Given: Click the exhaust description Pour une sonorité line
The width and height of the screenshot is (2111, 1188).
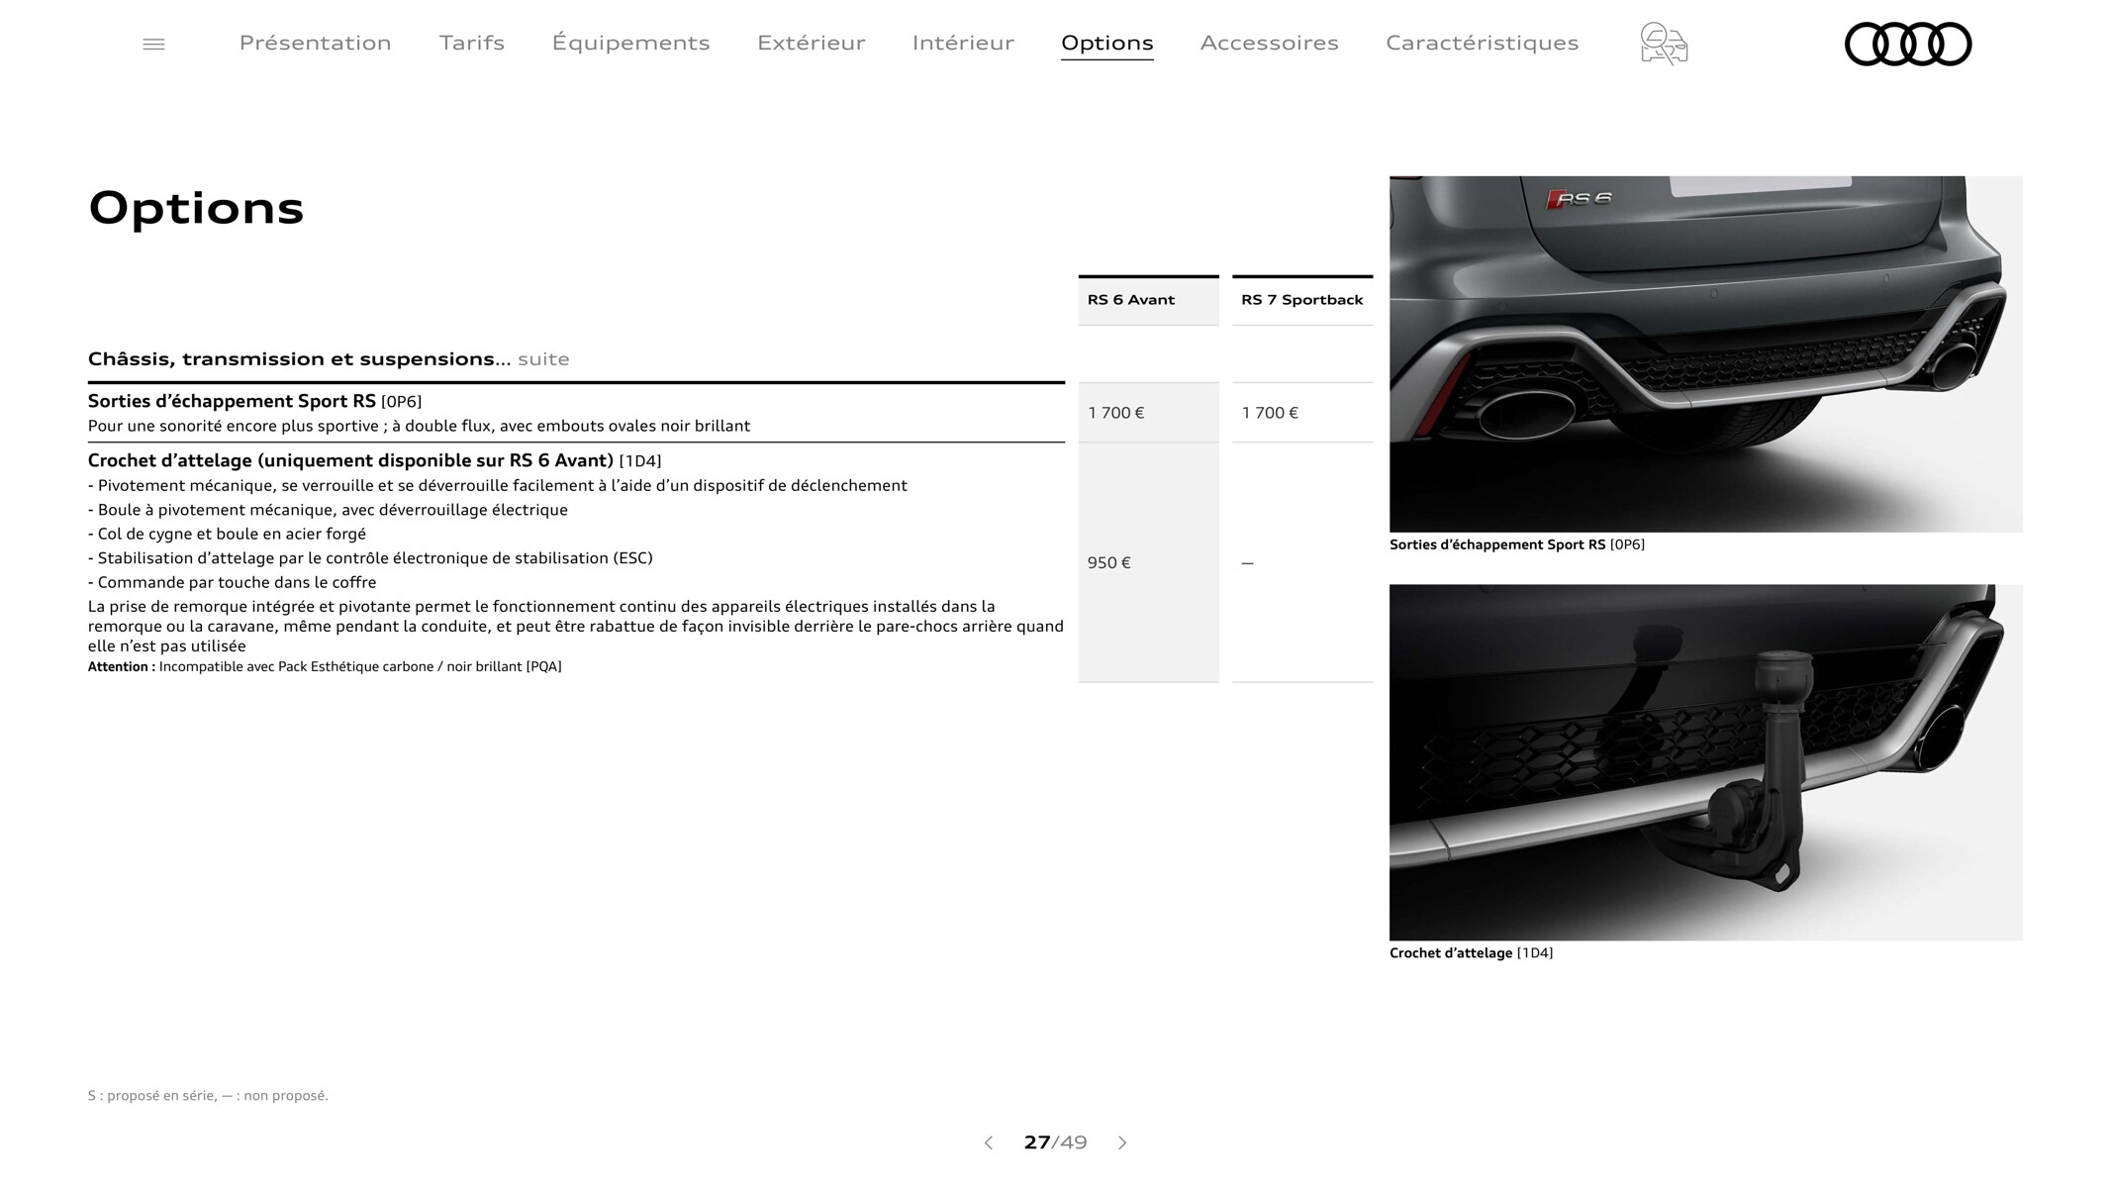Looking at the screenshot, I should (419, 426).
